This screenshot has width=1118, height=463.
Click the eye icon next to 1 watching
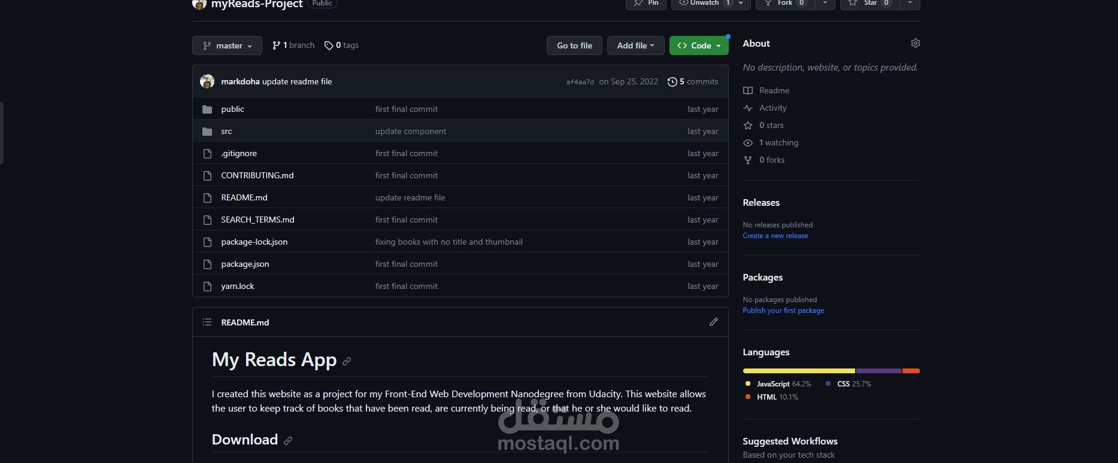click(748, 143)
